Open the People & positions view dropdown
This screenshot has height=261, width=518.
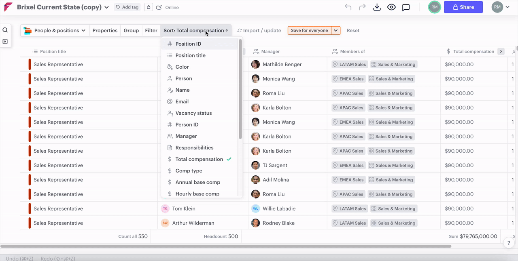(55, 30)
